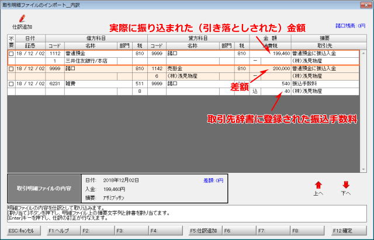
Task: Click the F5:仕訳追加 button
Action: tap(205, 231)
